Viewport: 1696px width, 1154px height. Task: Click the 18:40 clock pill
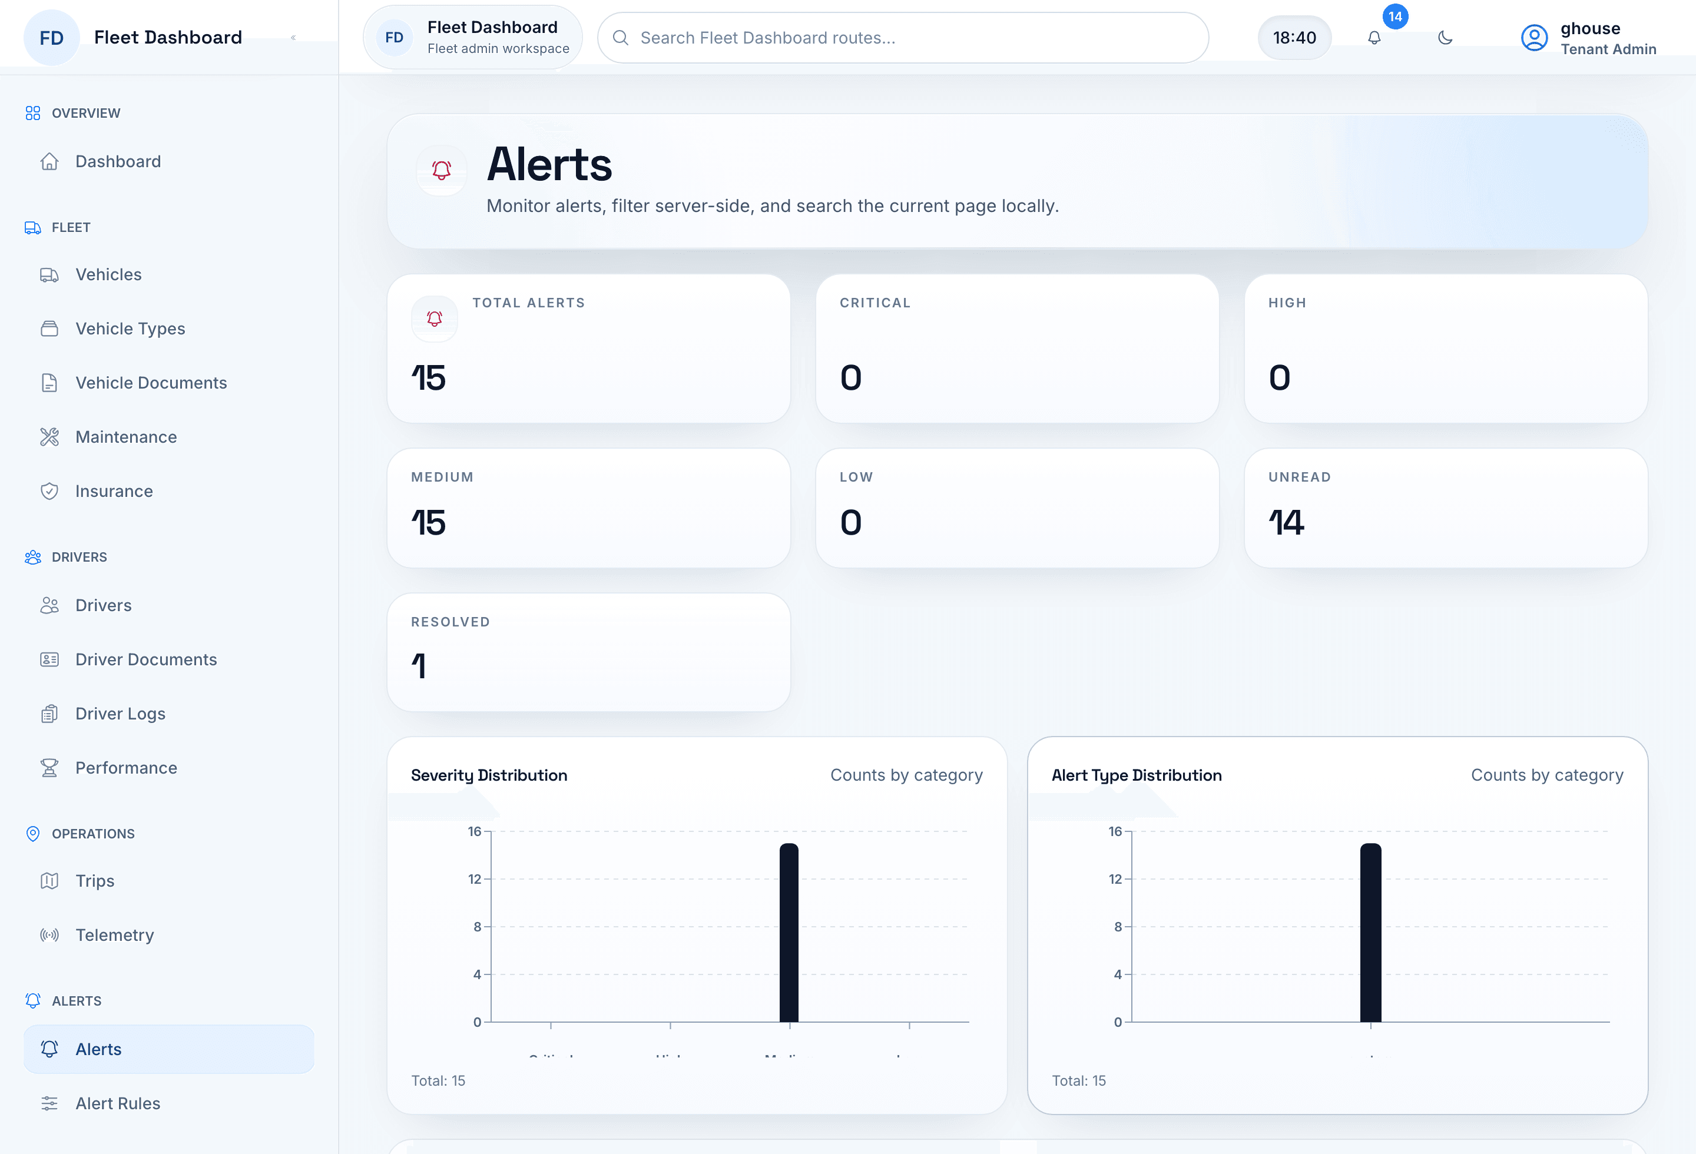[x=1294, y=37]
